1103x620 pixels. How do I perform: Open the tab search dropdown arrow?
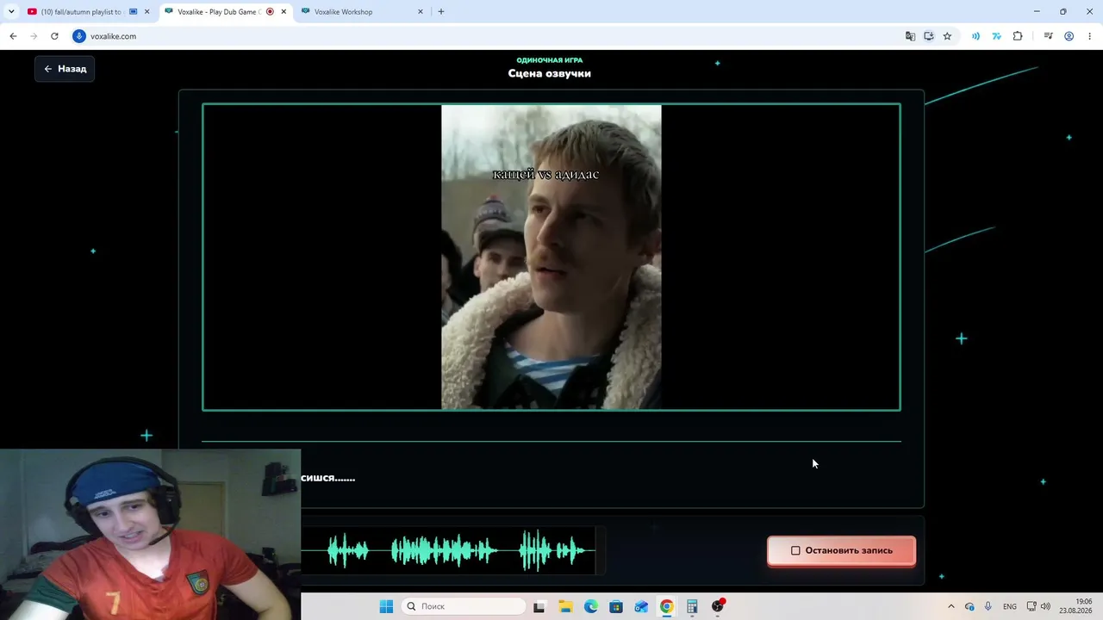[x=11, y=12]
